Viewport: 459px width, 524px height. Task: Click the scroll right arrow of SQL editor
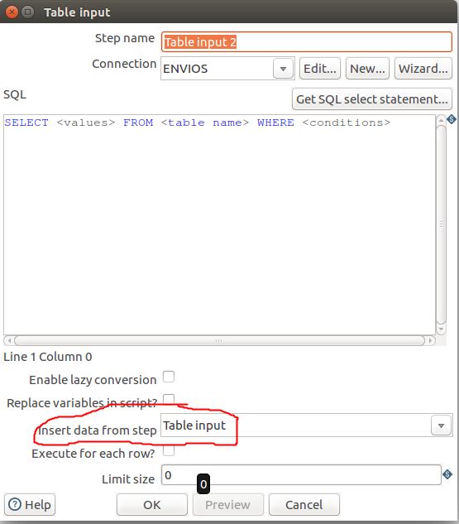tap(431, 340)
